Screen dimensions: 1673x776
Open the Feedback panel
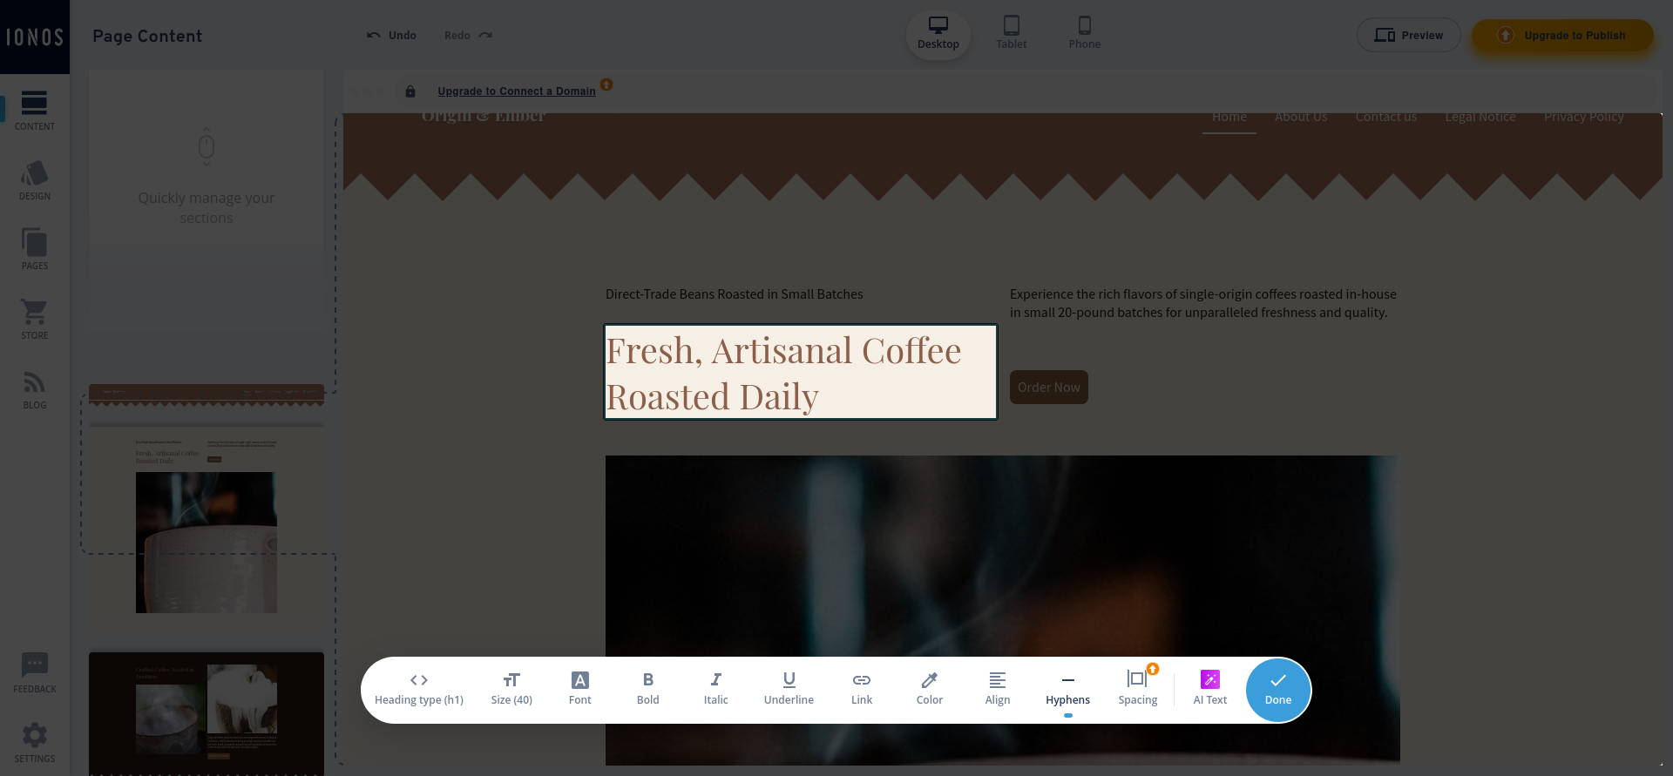[34, 672]
